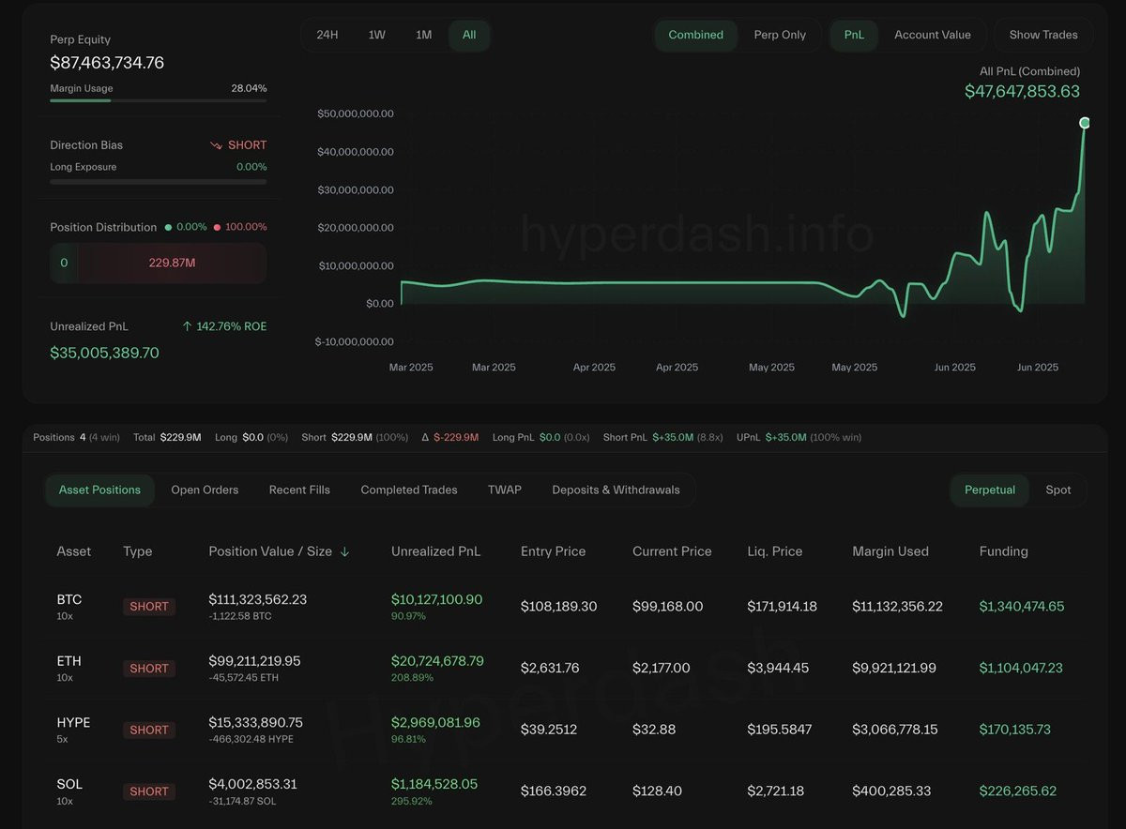
Task: Click the green up arrow beside 142.76% ROE
Action: [x=187, y=326]
